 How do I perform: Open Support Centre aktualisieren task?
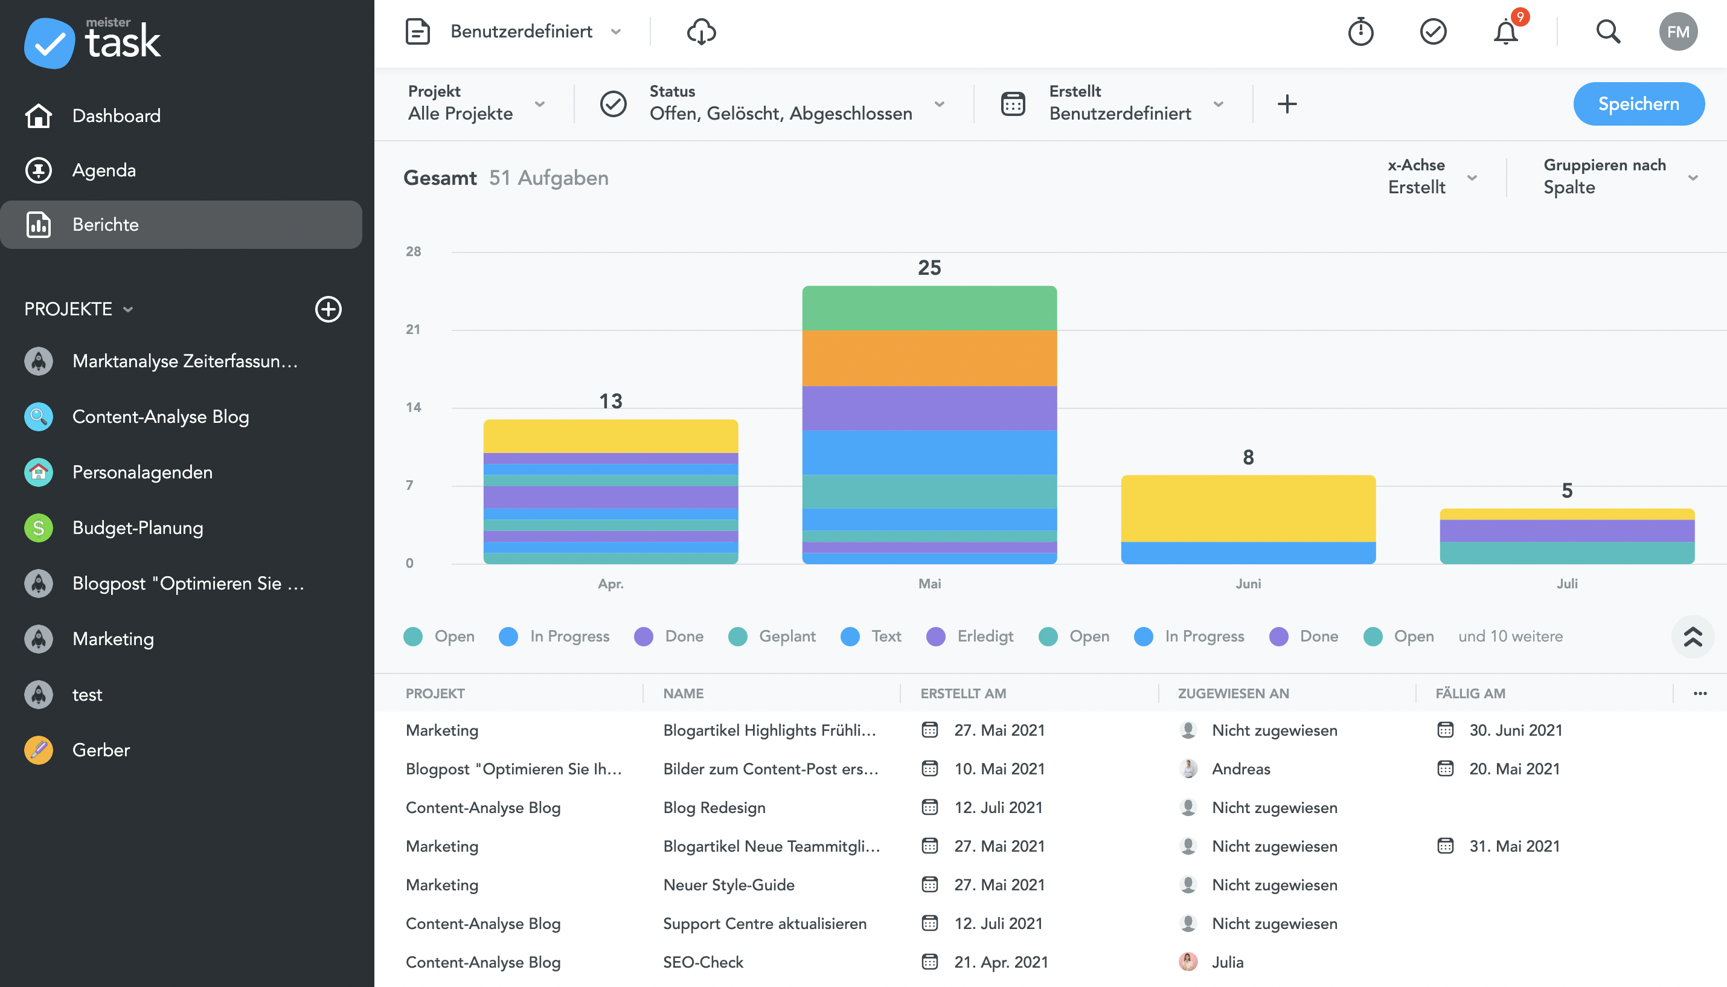1049,924
